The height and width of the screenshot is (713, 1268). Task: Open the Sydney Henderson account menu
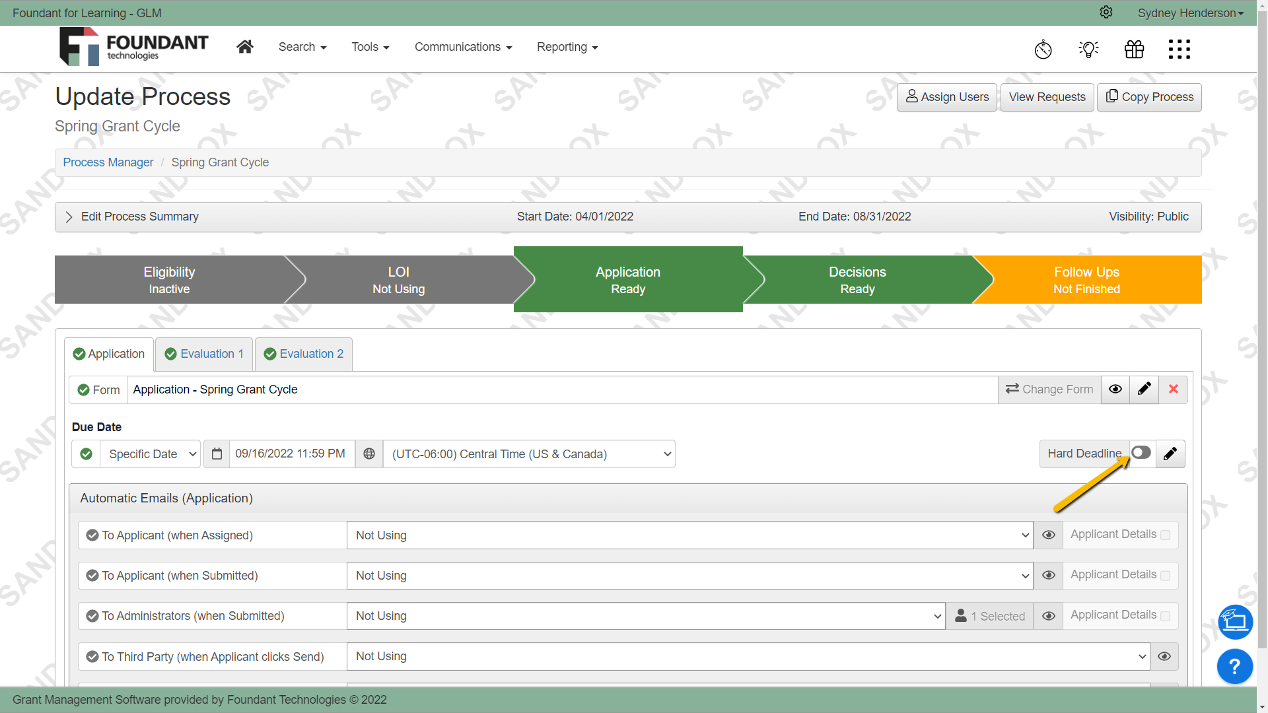click(1190, 13)
